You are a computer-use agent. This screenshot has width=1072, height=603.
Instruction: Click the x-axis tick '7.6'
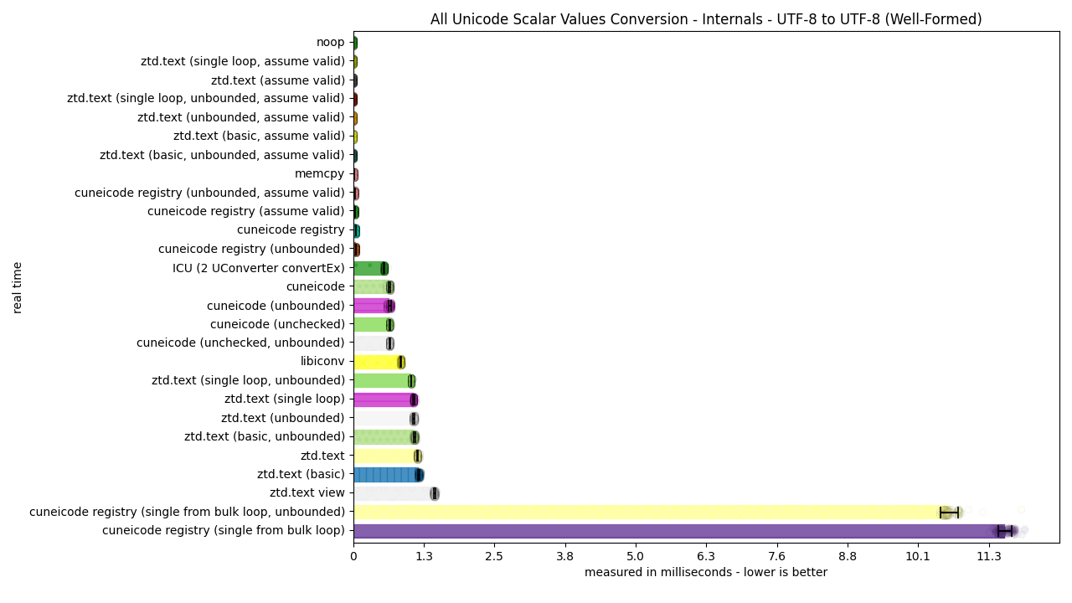(777, 555)
